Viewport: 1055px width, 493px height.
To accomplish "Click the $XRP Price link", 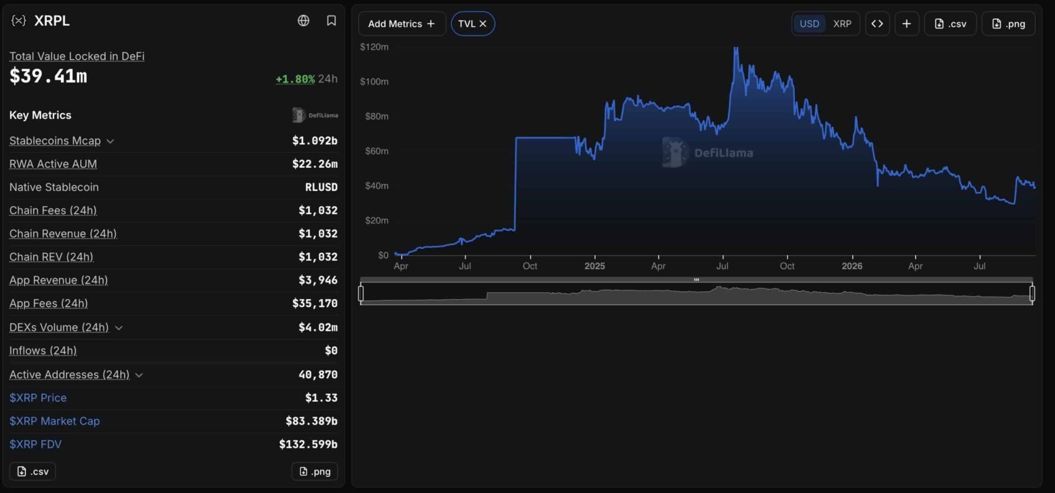I will tap(38, 398).
